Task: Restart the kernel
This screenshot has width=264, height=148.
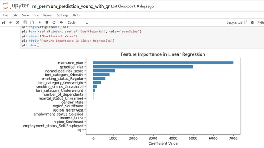Action: tap(54, 22)
